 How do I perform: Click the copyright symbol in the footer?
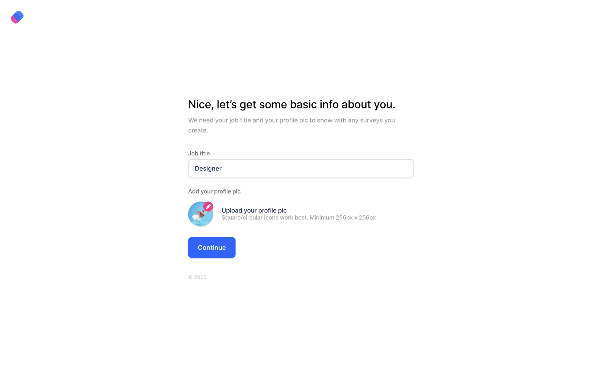(190, 277)
